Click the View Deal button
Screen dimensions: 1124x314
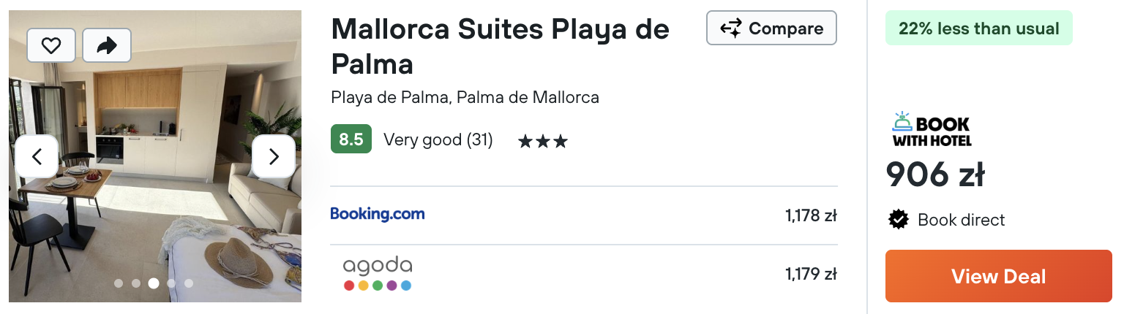tap(998, 276)
